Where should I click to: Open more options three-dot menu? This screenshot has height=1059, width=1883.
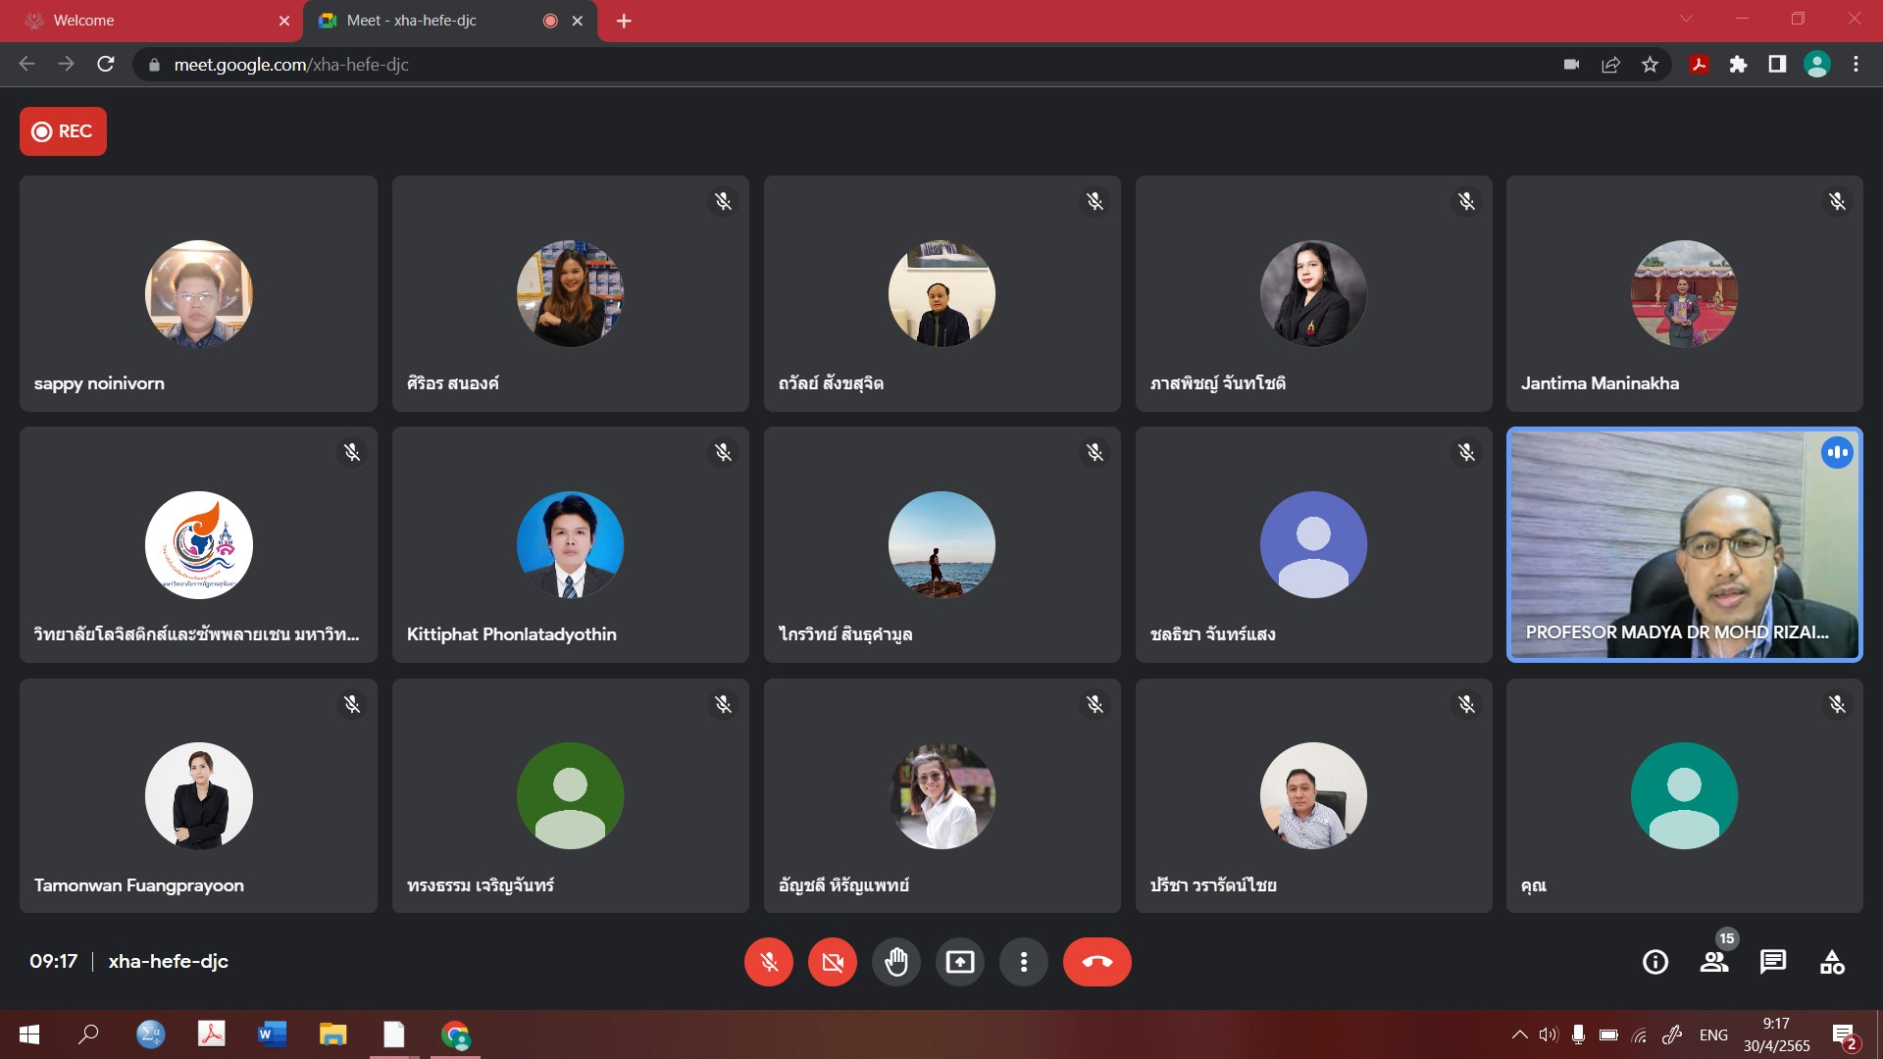click(1023, 962)
